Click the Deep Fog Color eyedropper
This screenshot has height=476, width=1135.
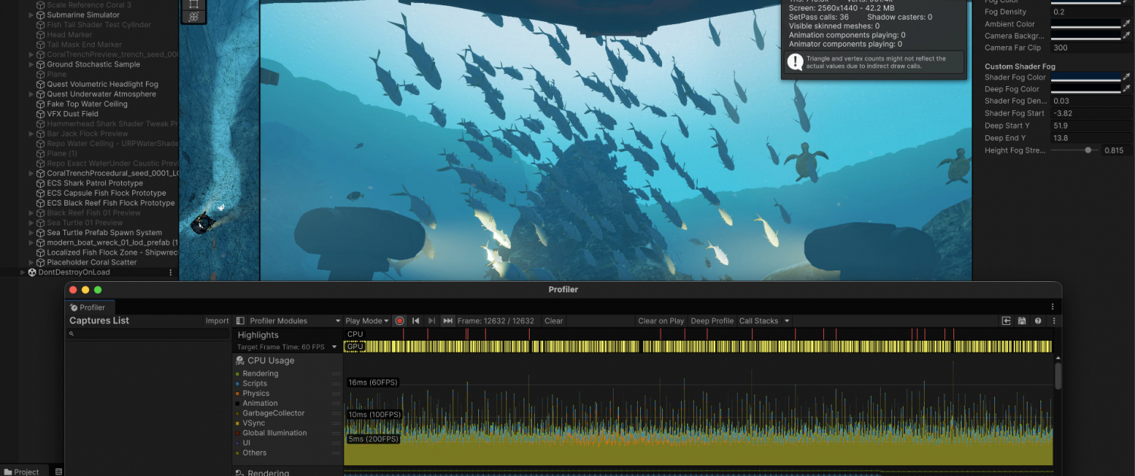coord(1126,89)
